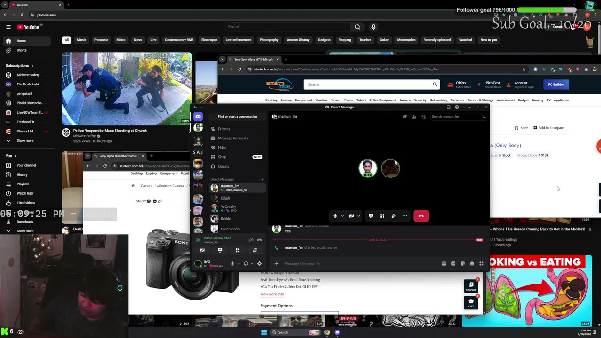Viewport: 601px width, 338px height.
Task: Open toontoon53 direct message
Action: pyautogui.click(x=237, y=229)
